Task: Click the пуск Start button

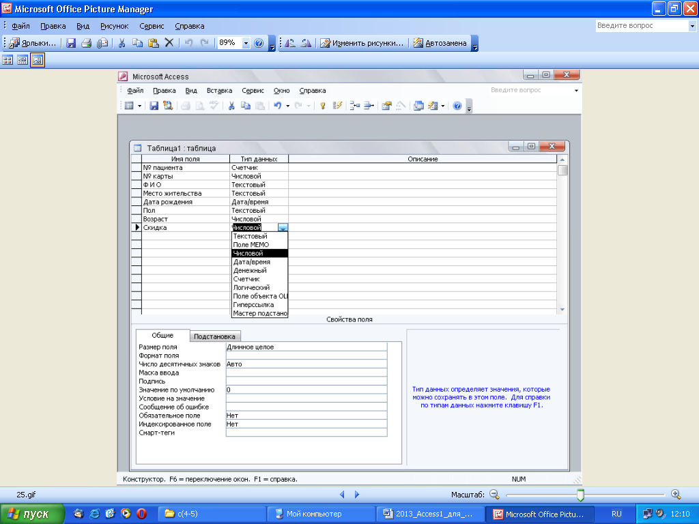Action: 31,514
